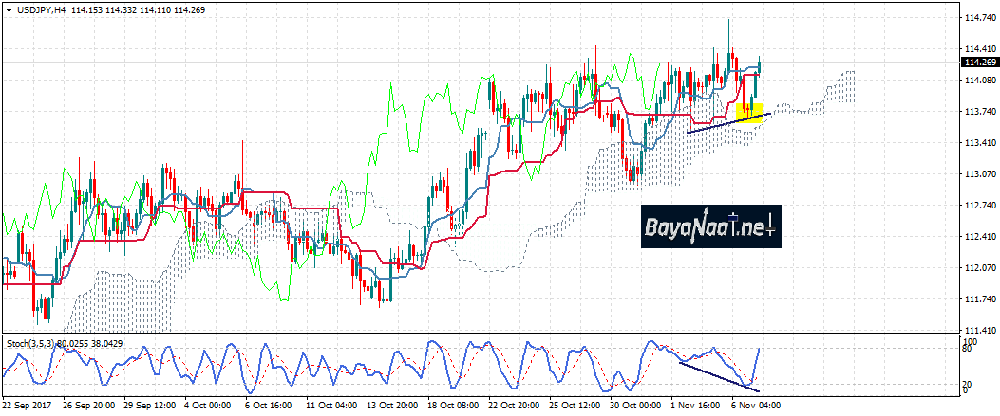The height and width of the screenshot is (416, 1000).
Task: Click the current price label 114.269
Action: (978, 63)
